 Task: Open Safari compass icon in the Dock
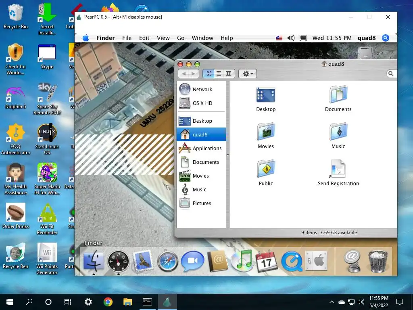coord(167,261)
